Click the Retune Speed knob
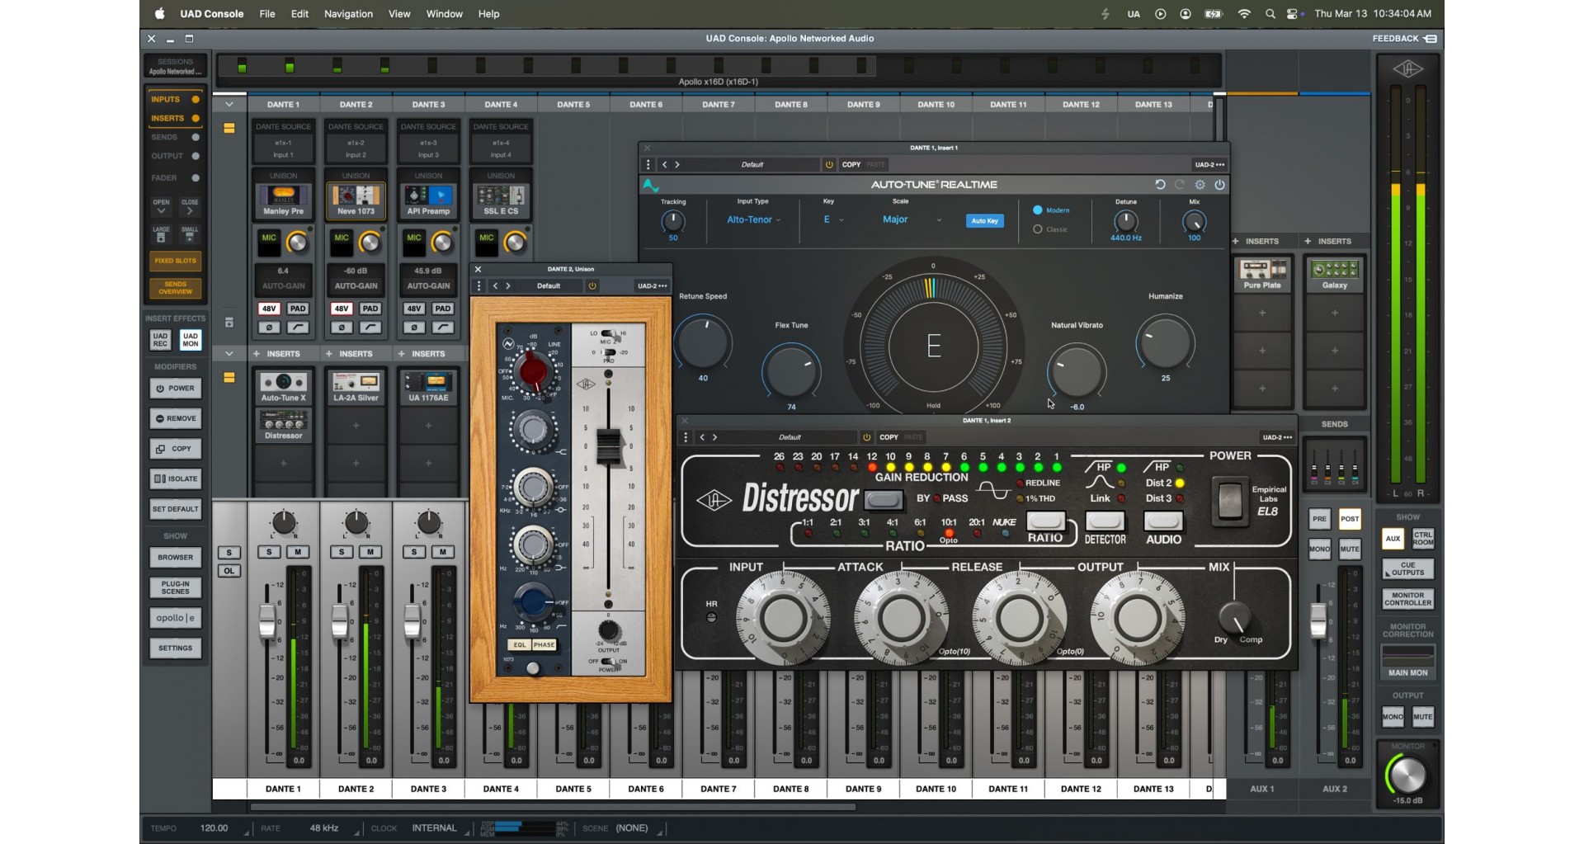The image size is (1584, 844). [703, 342]
